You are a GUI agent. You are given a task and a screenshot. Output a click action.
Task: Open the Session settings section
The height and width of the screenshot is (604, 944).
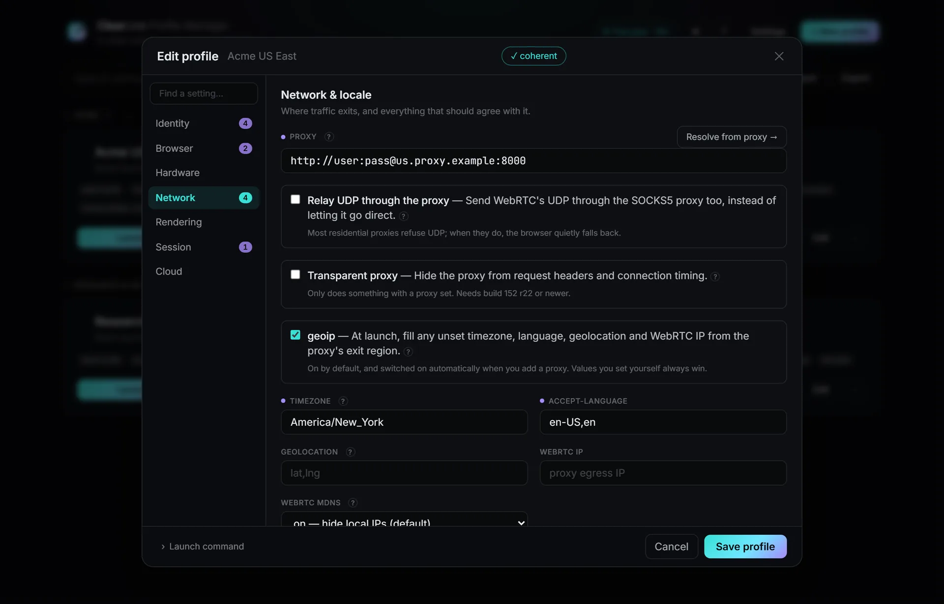pos(204,247)
